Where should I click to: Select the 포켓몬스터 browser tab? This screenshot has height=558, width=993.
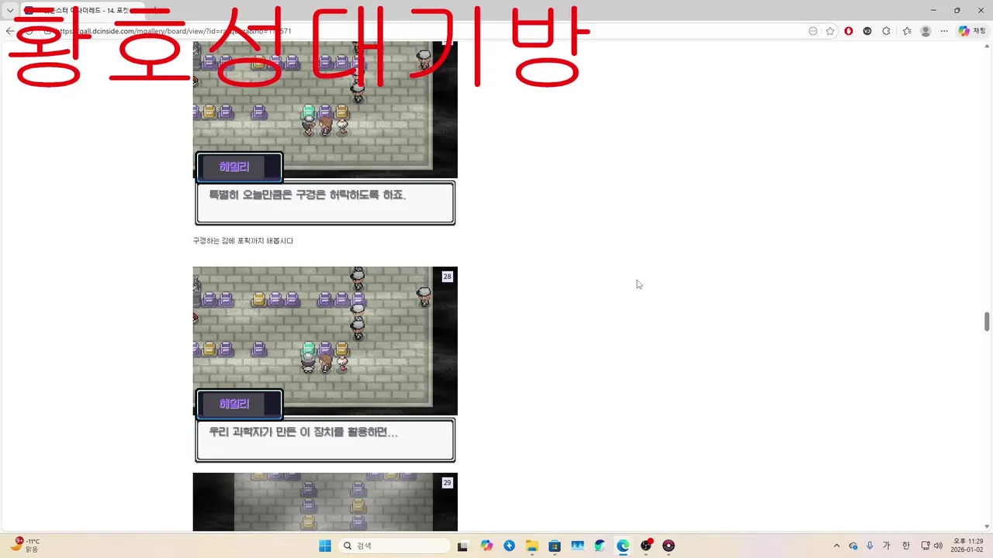(81, 10)
